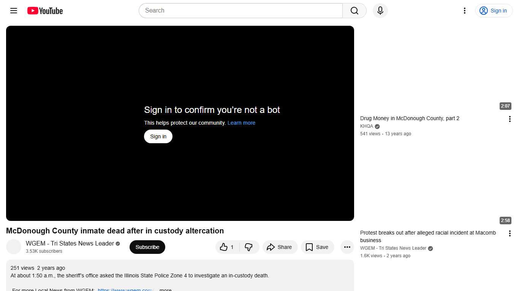Open WGEM channel avatar

coord(14,247)
